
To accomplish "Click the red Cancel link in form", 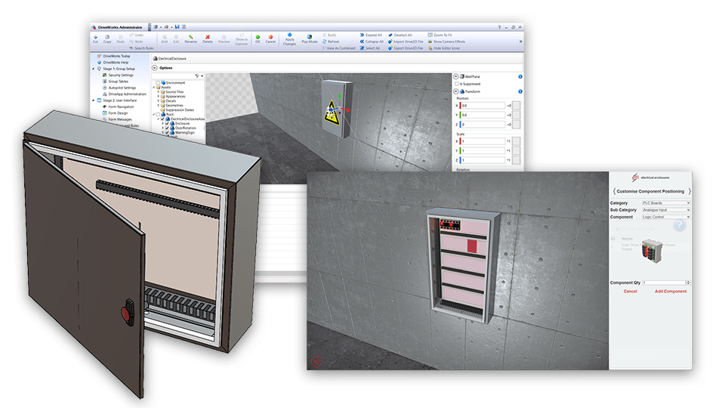I will click(630, 291).
